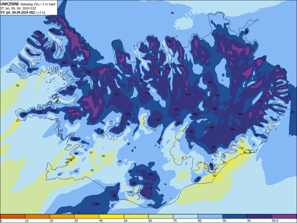
Task: Select the medium blue 80–90 legend swatch
Action: point(210,216)
